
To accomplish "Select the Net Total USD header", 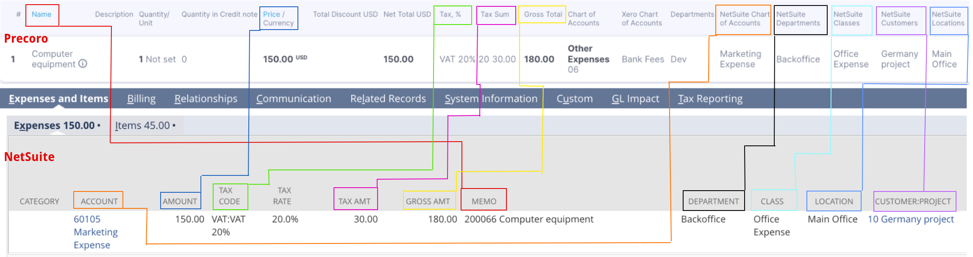I will click(407, 14).
